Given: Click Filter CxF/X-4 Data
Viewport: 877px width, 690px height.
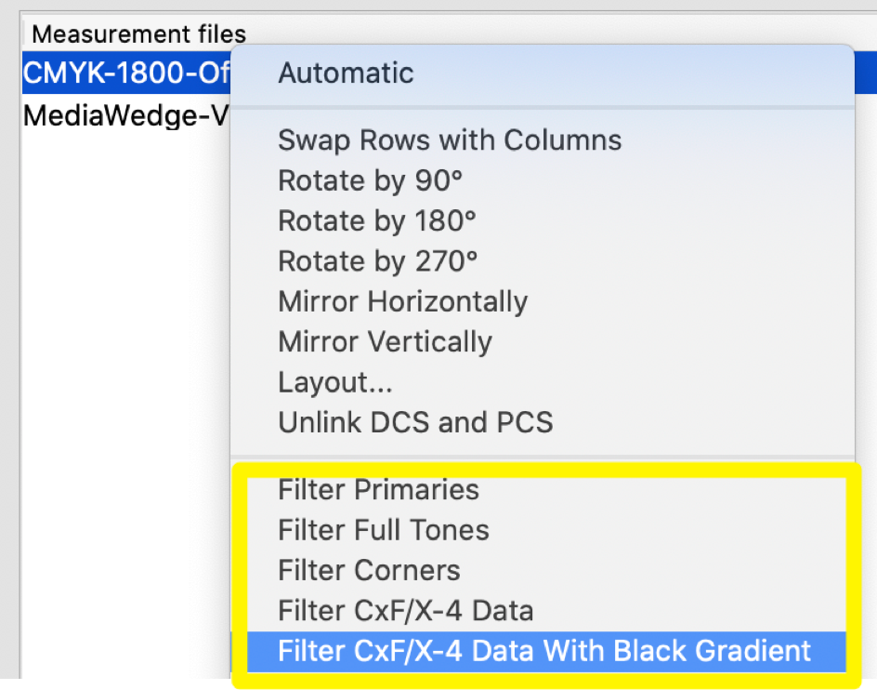Looking at the screenshot, I should pyautogui.click(x=546, y=610).
